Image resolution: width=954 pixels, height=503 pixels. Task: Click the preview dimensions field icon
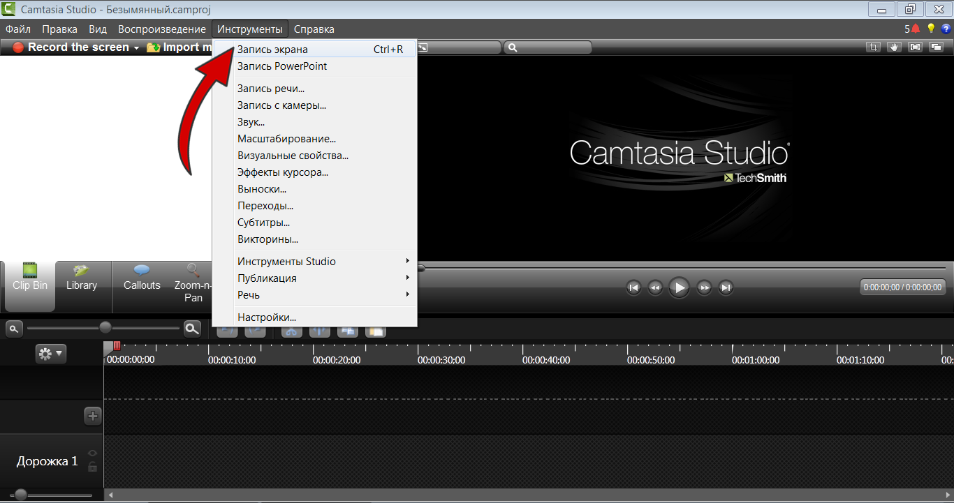click(x=423, y=47)
